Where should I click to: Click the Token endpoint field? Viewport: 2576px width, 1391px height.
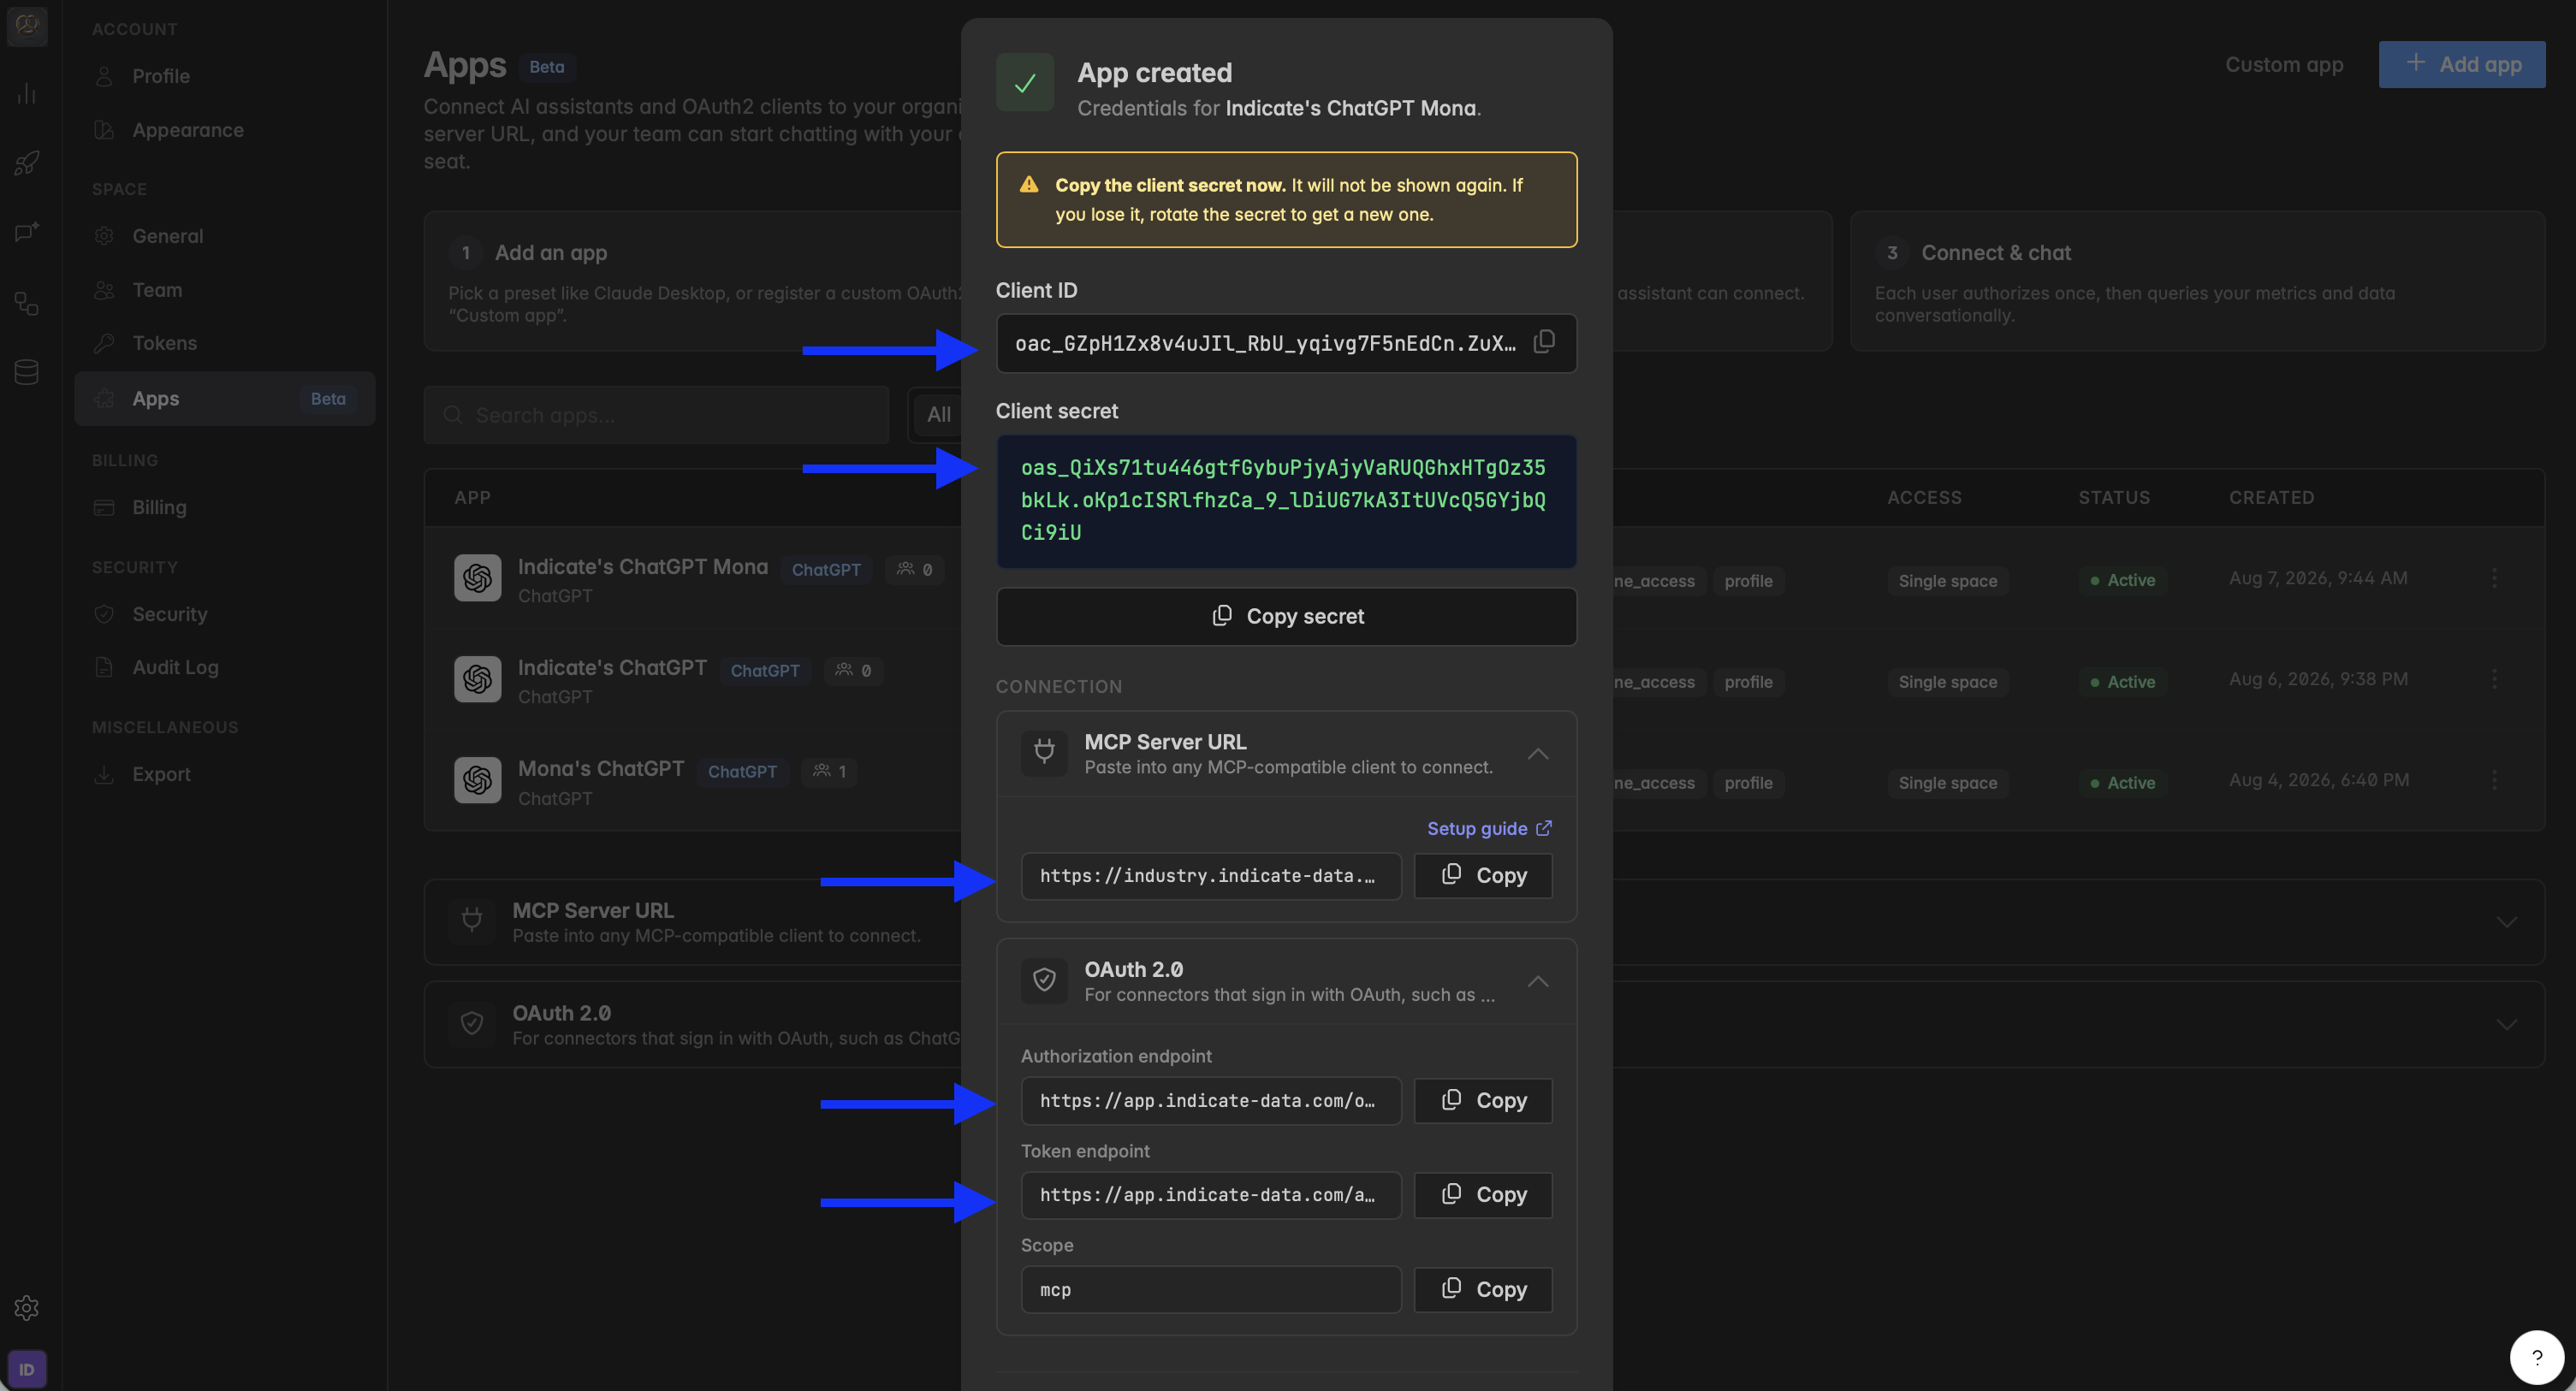(1211, 1194)
